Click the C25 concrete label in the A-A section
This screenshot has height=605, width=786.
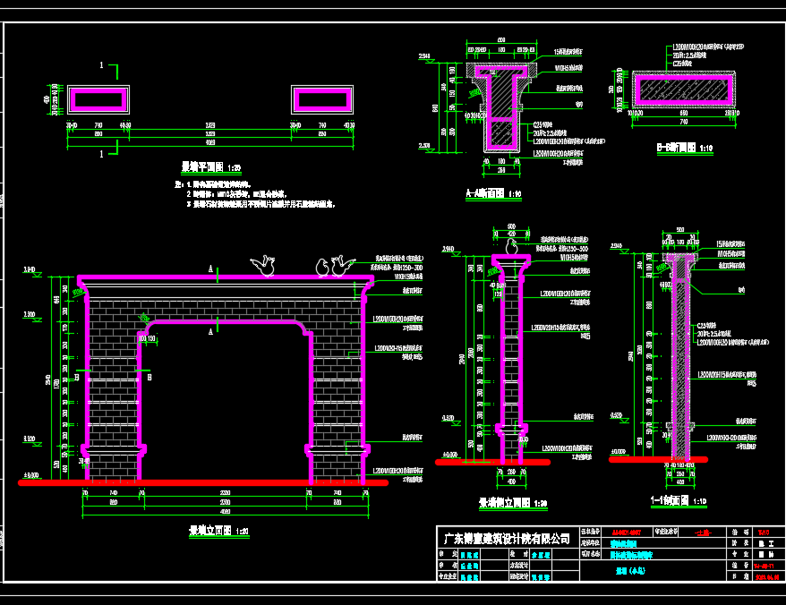coord(543,124)
